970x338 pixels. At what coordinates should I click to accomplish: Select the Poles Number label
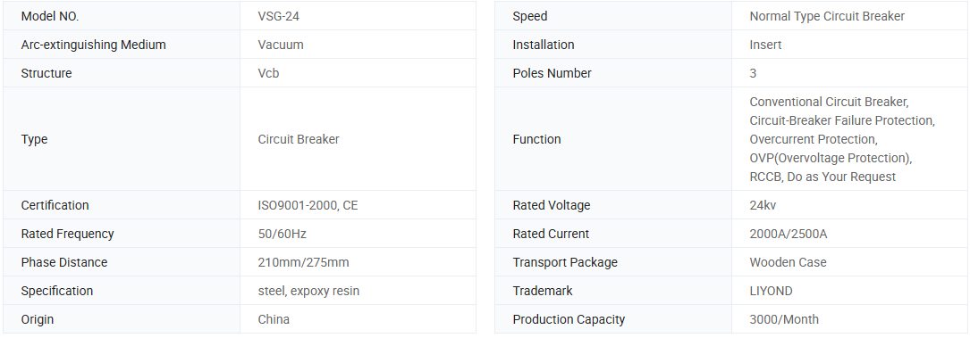click(552, 73)
